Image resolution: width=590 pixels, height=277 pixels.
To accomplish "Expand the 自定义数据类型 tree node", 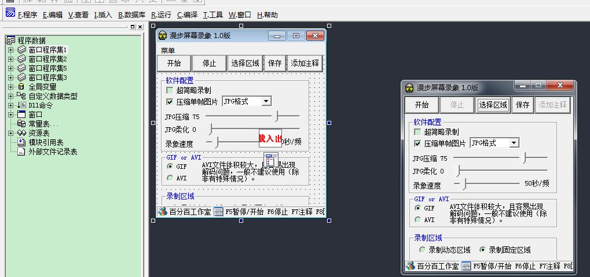I will tap(10, 96).
